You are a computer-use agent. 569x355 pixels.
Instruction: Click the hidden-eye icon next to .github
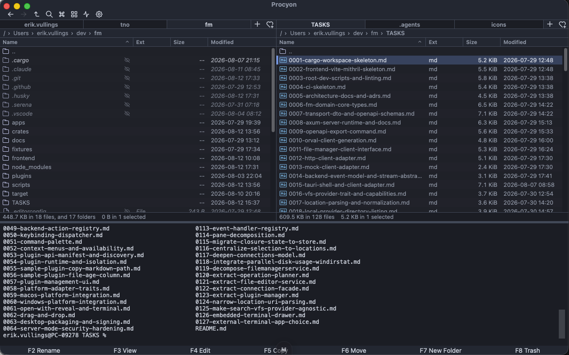[127, 87]
